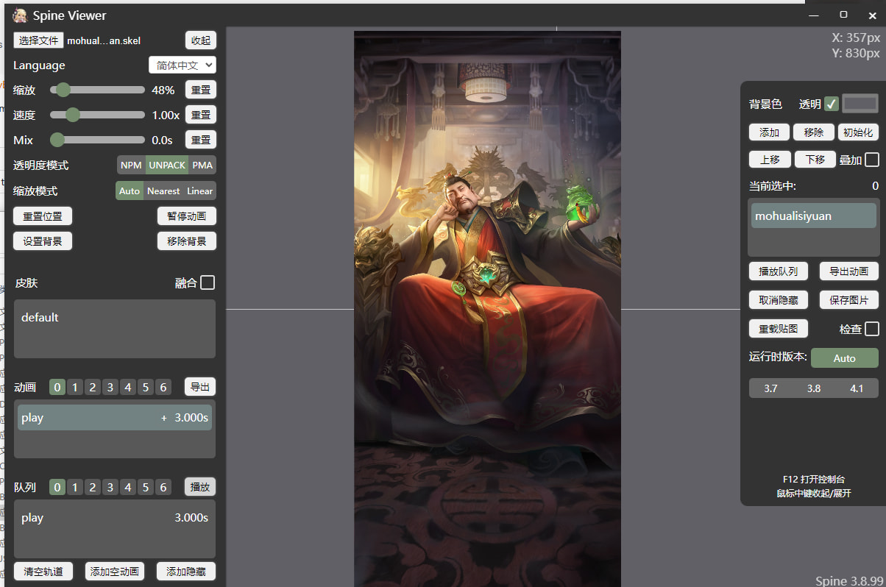Toggle the transparent background checkbox

pos(832,104)
